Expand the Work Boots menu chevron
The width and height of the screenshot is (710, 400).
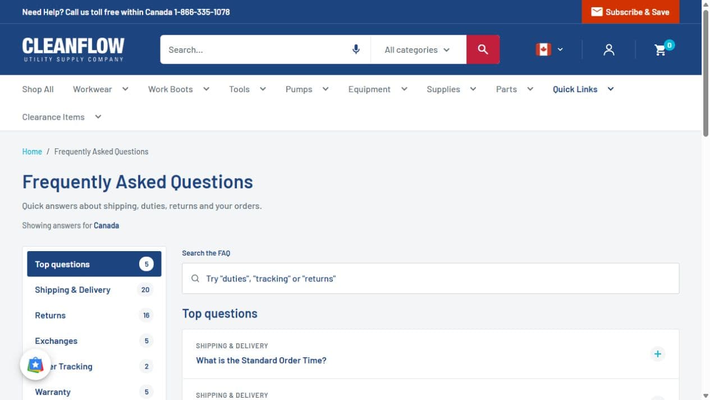pos(206,89)
